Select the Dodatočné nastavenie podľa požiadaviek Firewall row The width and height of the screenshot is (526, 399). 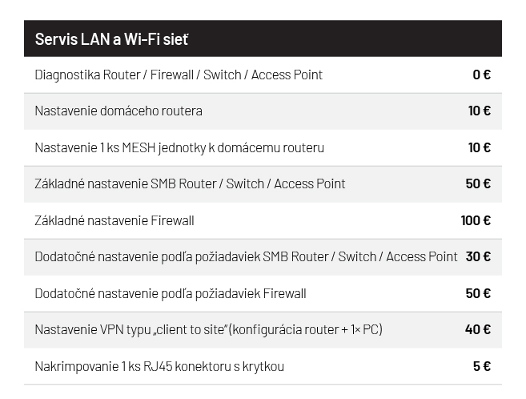[x=263, y=293]
